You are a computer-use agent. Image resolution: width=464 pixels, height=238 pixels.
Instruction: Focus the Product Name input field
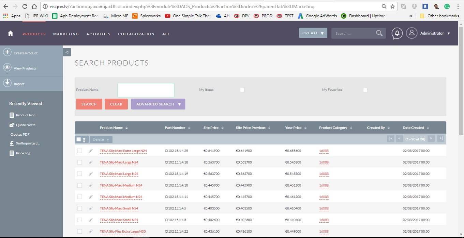click(x=146, y=90)
